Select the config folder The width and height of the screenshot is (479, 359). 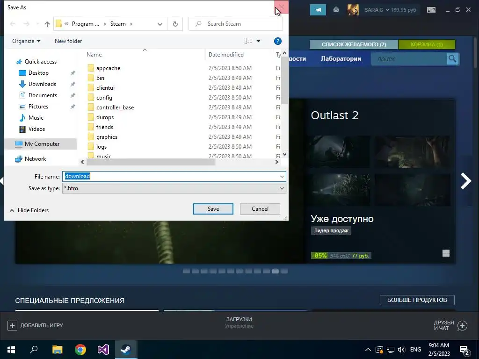point(104,98)
